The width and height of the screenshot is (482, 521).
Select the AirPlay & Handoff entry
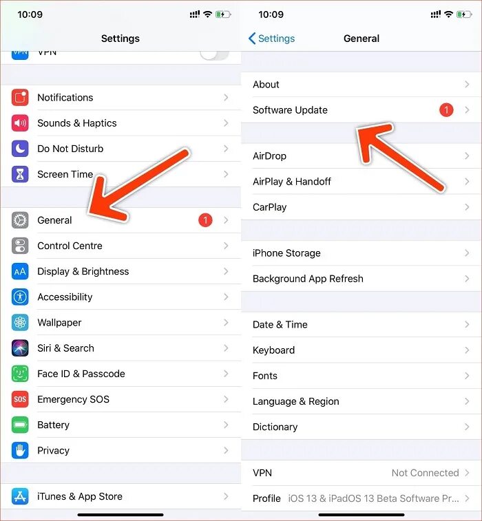click(361, 182)
